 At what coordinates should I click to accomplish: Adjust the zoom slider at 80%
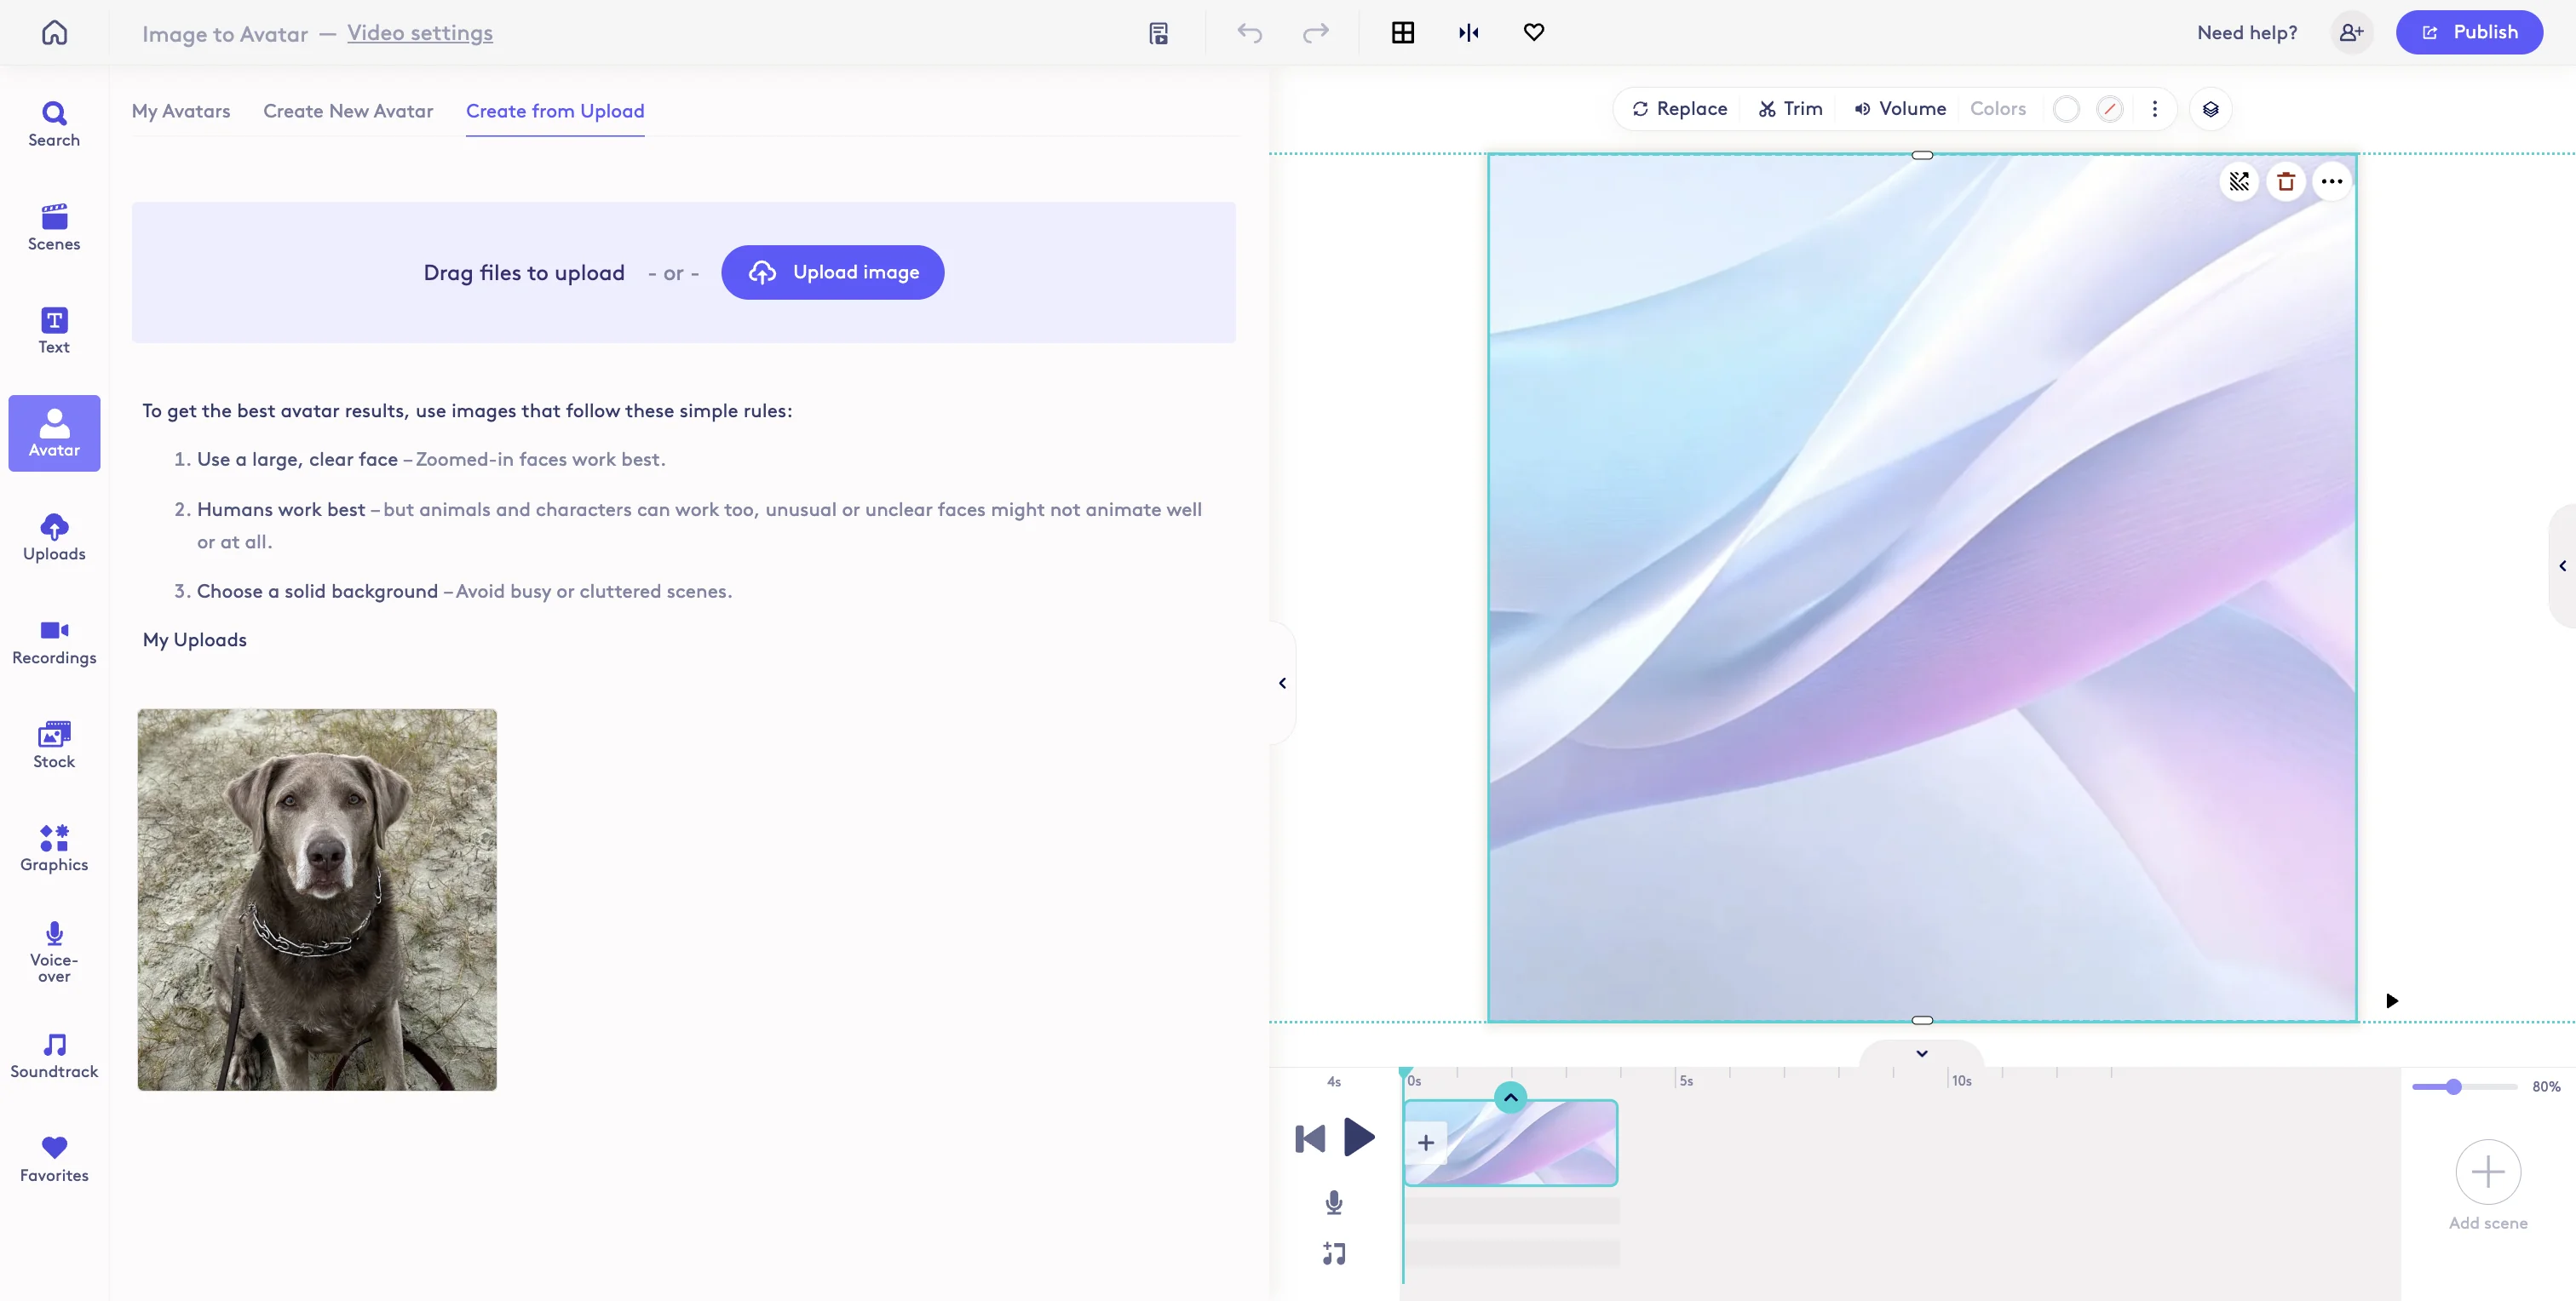(2453, 1086)
